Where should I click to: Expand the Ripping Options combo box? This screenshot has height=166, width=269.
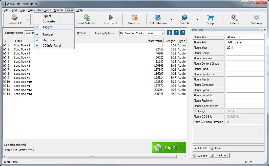coord(163,33)
